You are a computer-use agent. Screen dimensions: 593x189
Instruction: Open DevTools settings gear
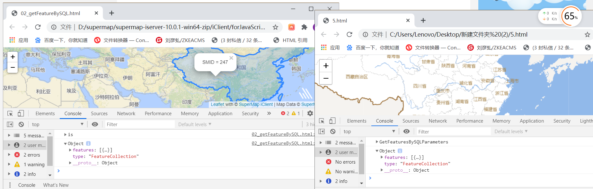[310, 113]
